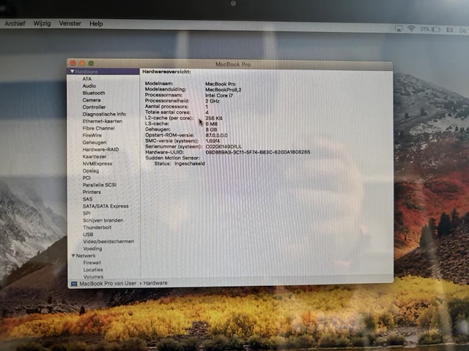
Task: Select Volumes under Netwerk
Action: (93, 276)
